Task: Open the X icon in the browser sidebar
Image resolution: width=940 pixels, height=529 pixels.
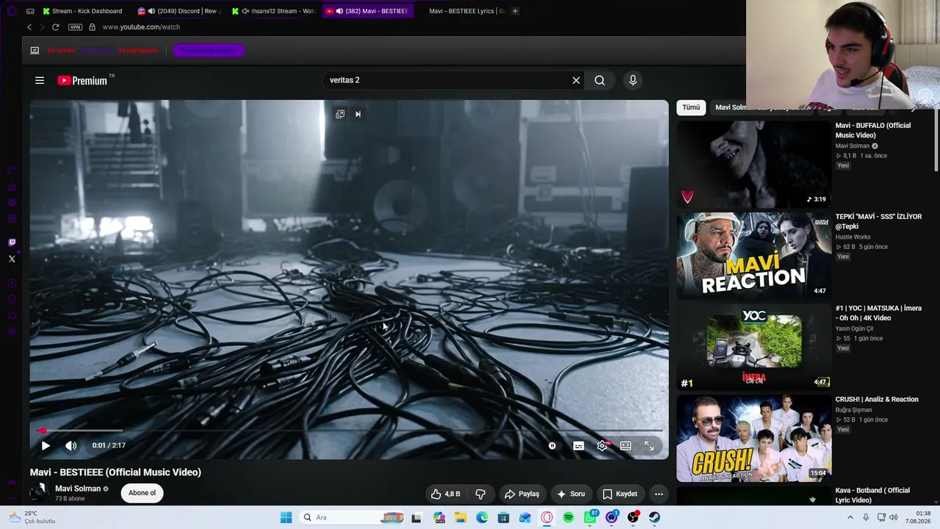Action: (12, 259)
